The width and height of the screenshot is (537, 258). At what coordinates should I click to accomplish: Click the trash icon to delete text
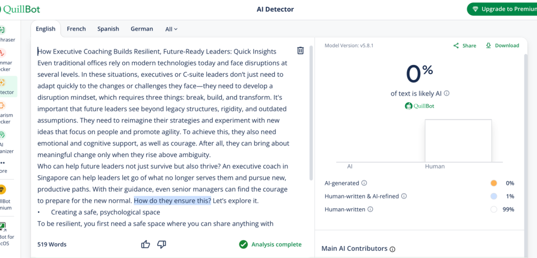click(300, 51)
